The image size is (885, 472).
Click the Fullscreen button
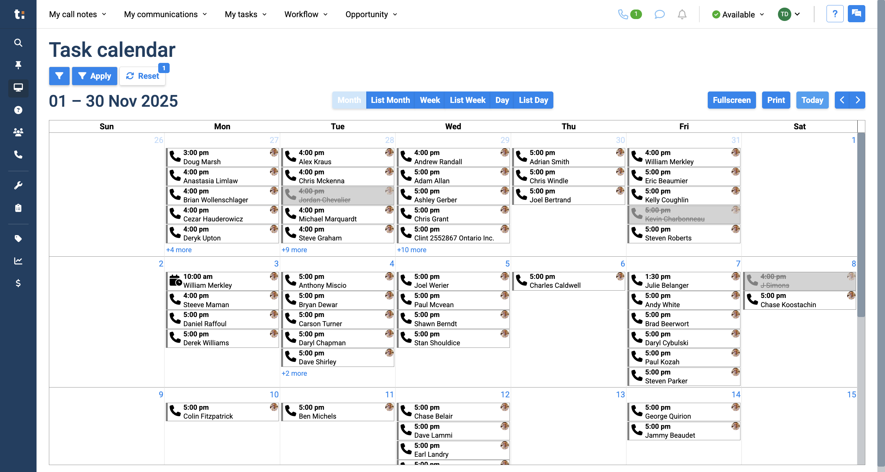(732, 100)
